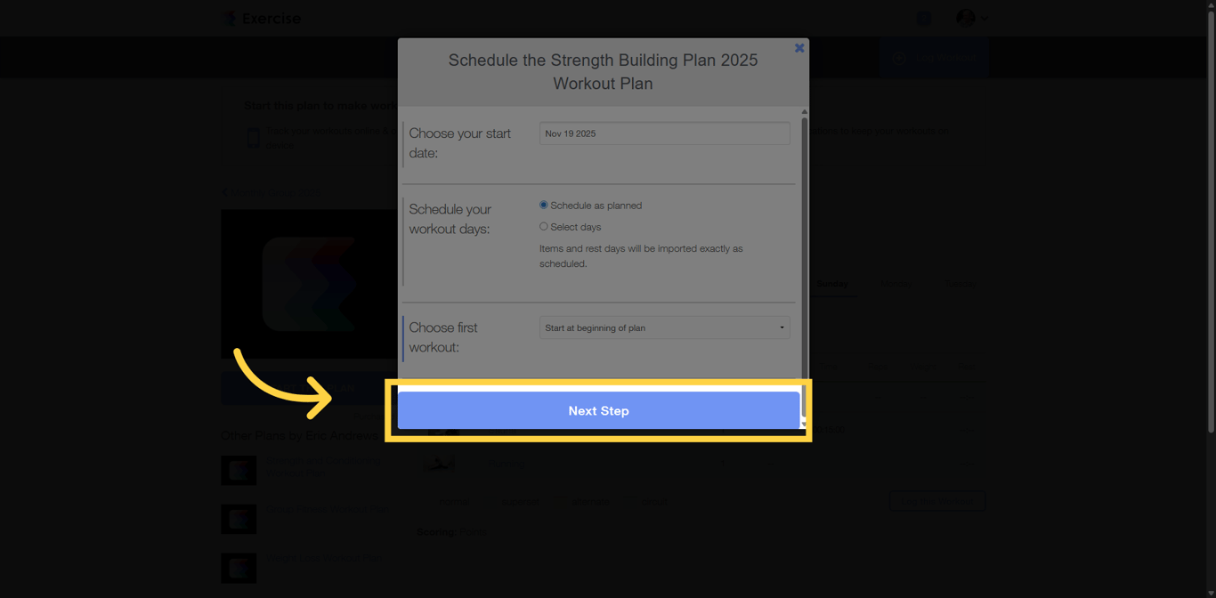Viewport: 1216px width, 598px height.
Task: Click the large plan logo image
Action: tap(309, 284)
